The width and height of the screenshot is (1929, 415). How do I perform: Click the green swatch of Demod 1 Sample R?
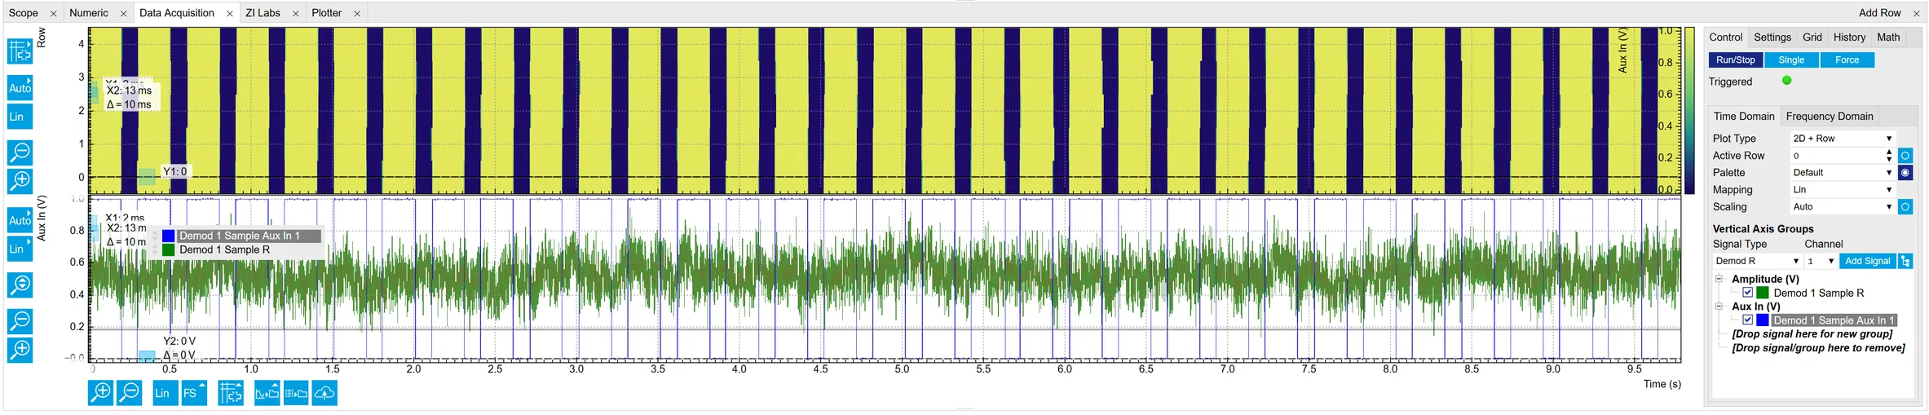pos(1763,293)
